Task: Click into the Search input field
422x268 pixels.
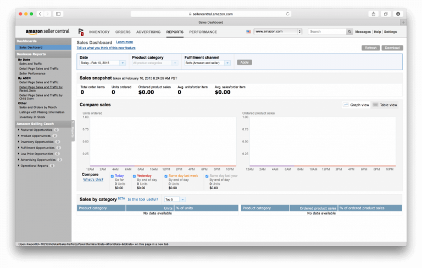Action: [326, 32]
